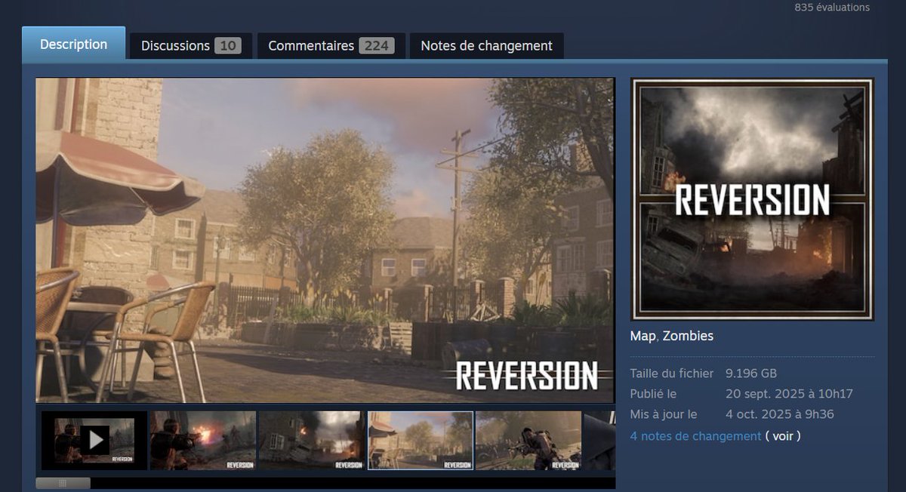
Task: Click the updated date 4 oct. 2025
Action: [780, 414]
